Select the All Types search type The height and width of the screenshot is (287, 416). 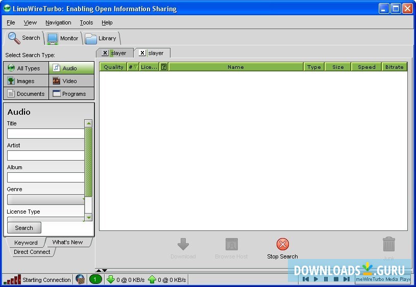pyautogui.click(x=26, y=68)
